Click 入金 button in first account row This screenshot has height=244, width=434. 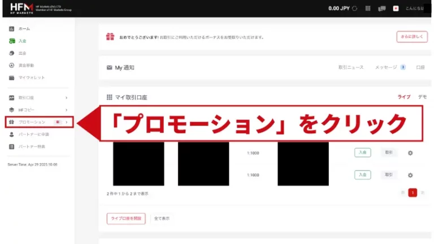(x=362, y=152)
